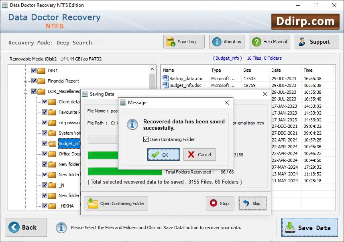344x242 pixels.
Task: Uncheck the DIR1 folder checkbox
Action: point(34,70)
